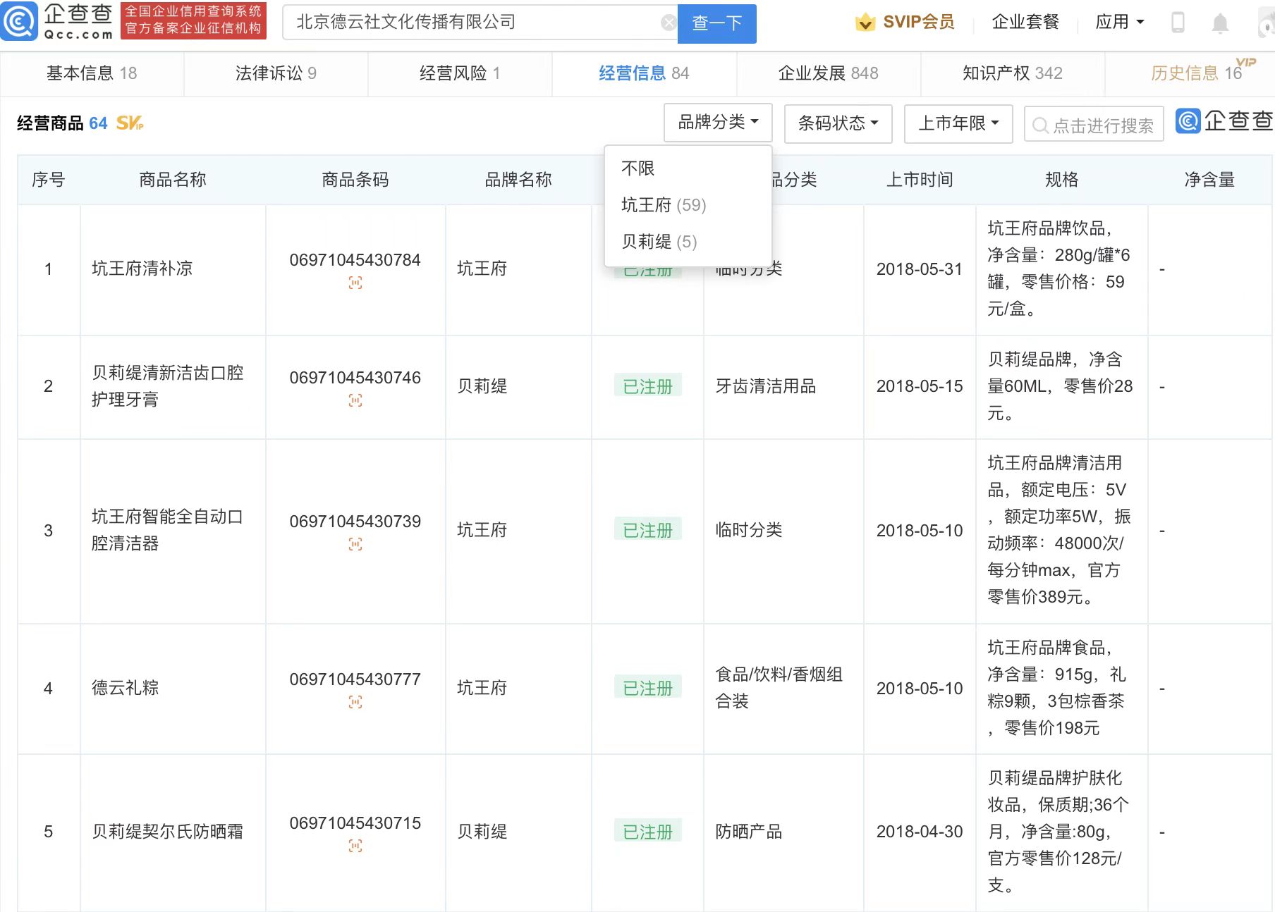Click barcode number 06971045430777
The height and width of the screenshot is (912, 1275).
coord(355,679)
